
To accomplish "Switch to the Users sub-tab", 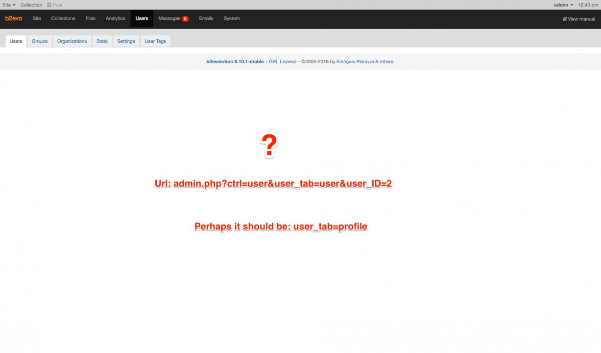I will tap(16, 41).
